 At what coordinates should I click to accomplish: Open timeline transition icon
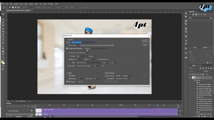(x=32, y=106)
